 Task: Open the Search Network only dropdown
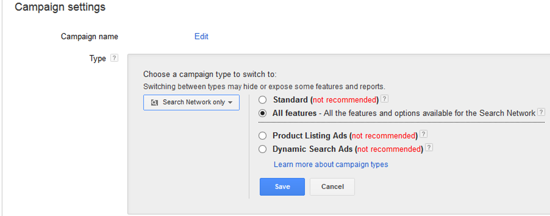click(x=191, y=102)
